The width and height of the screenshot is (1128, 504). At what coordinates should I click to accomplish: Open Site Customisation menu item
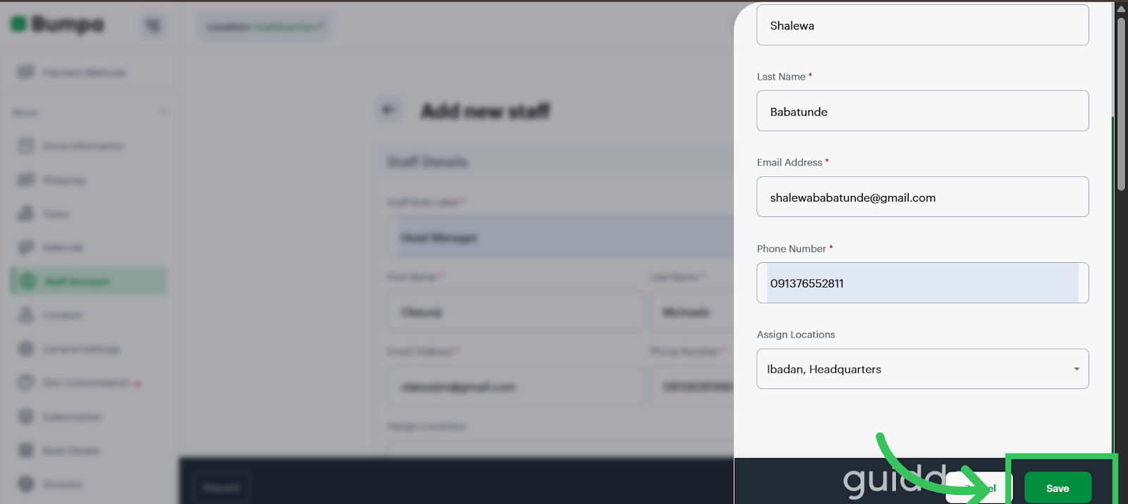point(79,383)
